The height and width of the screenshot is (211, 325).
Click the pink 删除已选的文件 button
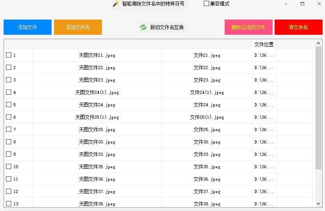click(x=249, y=27)
